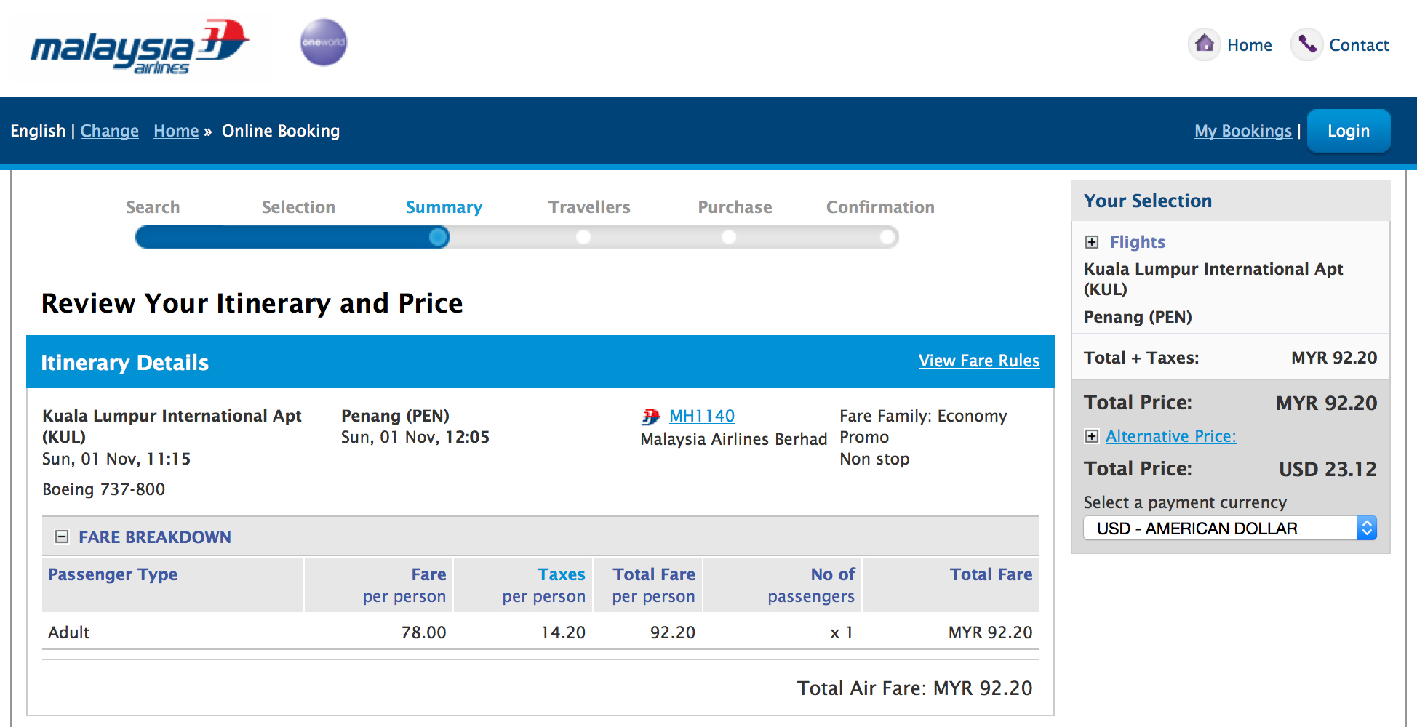Click 'Total Air Fare: MYR 92.20' text
1417x727 pixels.
pyautogui.click(x=914, y=688)
